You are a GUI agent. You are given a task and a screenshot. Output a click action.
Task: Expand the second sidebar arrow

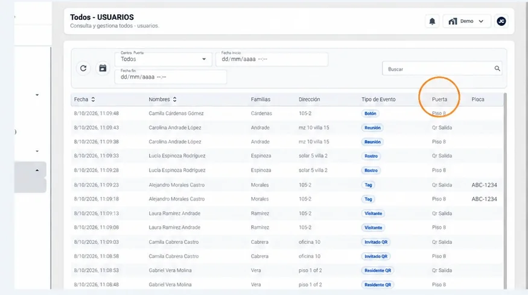click(x=37, y=151)
